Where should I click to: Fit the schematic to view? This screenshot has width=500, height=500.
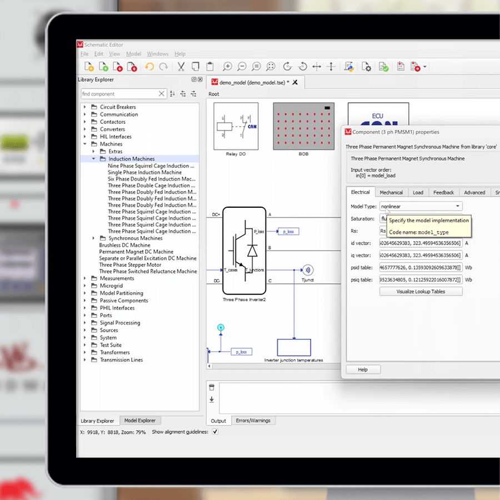point(271,67)
